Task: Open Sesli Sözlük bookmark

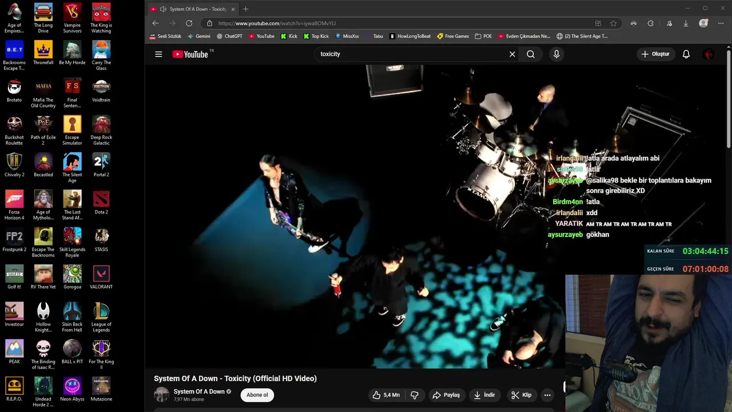Action: (x=165, y=36)
